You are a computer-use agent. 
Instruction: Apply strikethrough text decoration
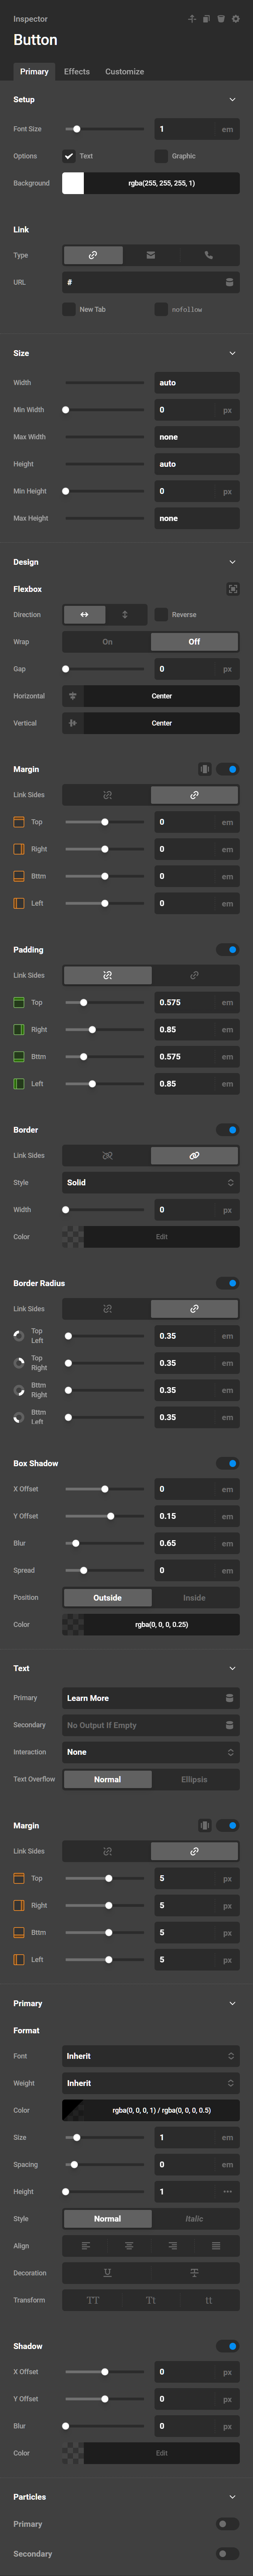[x=194, y=2272]
